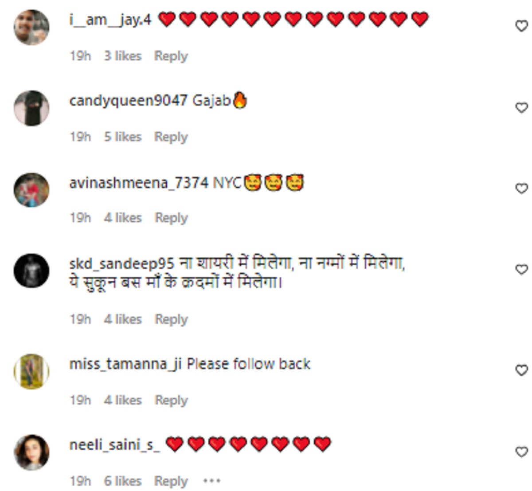The image size is (532, 491).
Task: Show the 6 likes on neeli_saini_s_ comment
Action: (123, 481)
